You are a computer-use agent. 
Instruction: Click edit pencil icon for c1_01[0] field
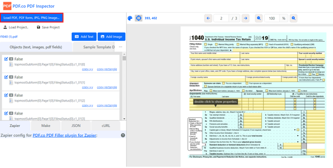(6, 59)
